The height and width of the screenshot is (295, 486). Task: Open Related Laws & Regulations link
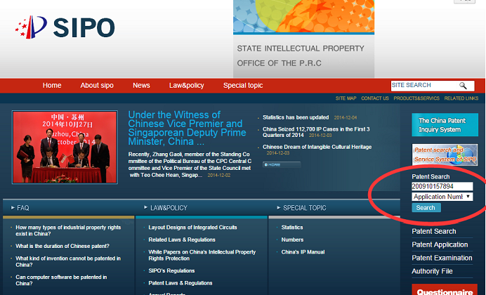click(x=182, y=240)
